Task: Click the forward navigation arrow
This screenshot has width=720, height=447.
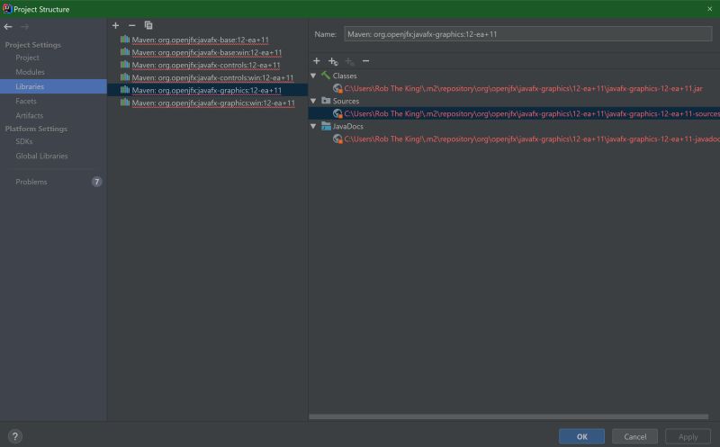Action: click(x=25, y=27)
